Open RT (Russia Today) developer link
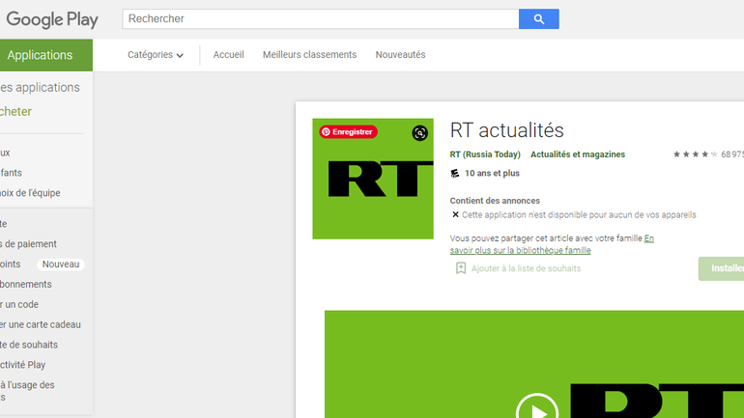744x418 pixels. point(485,154)
